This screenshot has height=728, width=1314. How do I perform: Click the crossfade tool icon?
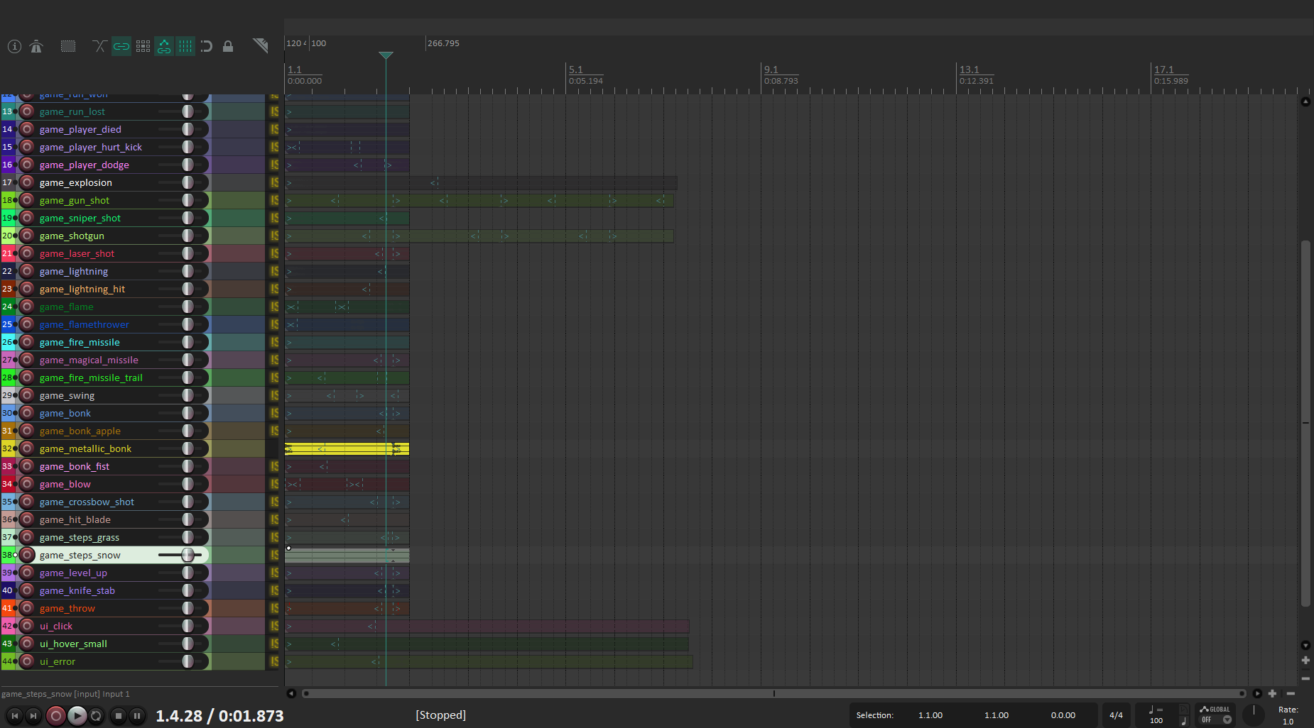click(x=99, y=47)
